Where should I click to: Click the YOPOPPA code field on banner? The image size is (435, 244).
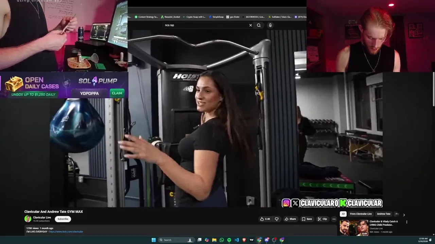[x=89, y=93]
